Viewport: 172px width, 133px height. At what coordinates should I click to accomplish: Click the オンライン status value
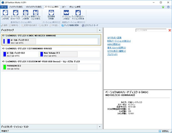[132, 104]
